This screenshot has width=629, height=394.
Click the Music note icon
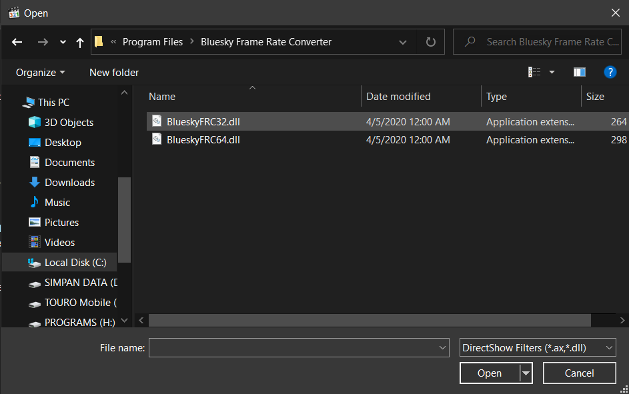[x=35, y=202]
